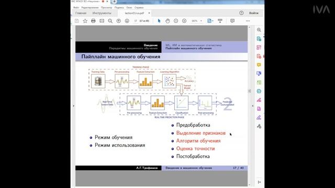Screen dimensions: 335x188
Task: Open the yellow Comment tool in right pane
Action: [x=259, y=65]
